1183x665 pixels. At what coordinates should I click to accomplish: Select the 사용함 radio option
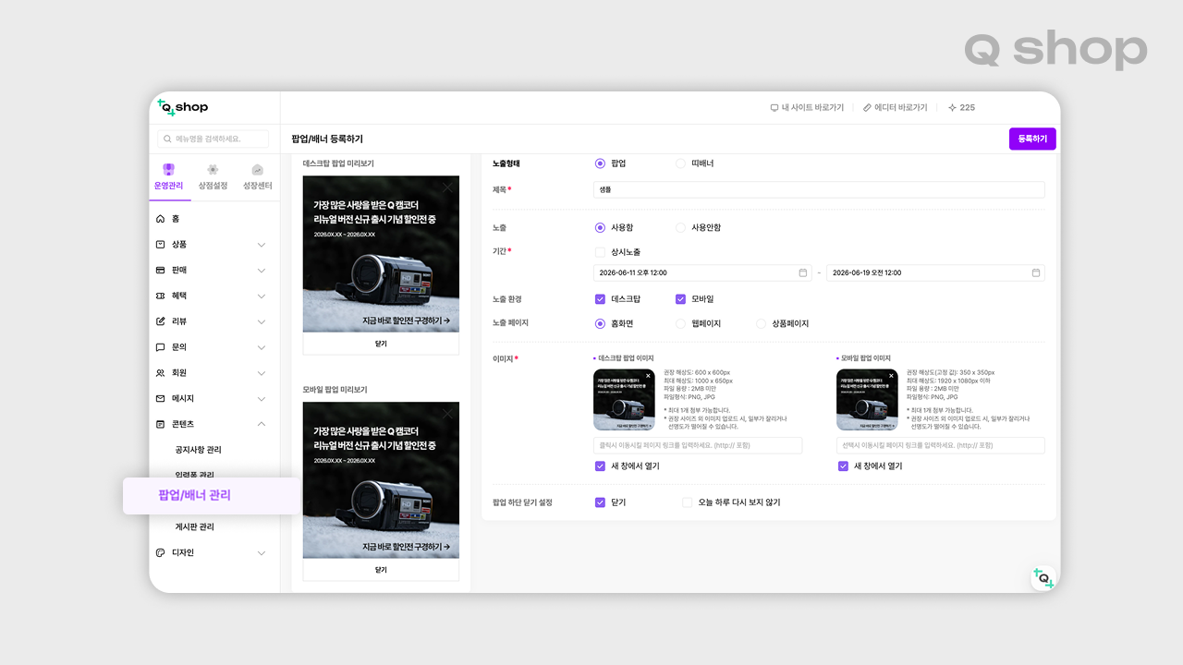click(x=600, y=227)
